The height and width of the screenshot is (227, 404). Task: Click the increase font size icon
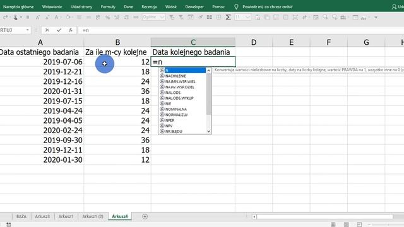[38, 17]
